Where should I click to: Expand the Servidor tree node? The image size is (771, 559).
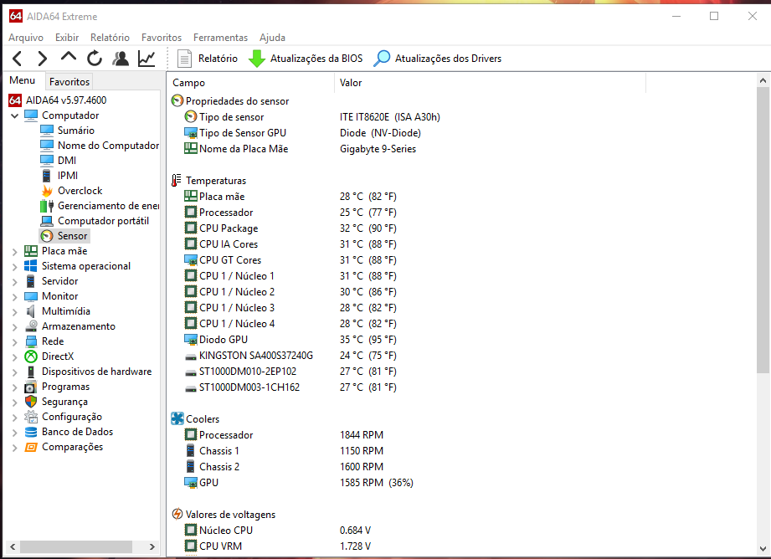click(x=15, y=282)
